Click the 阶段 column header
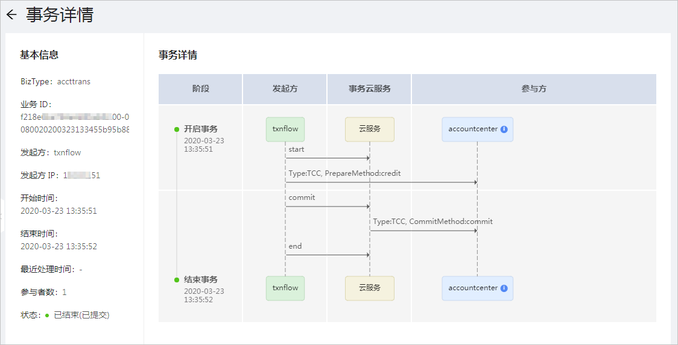 (201, 89)
